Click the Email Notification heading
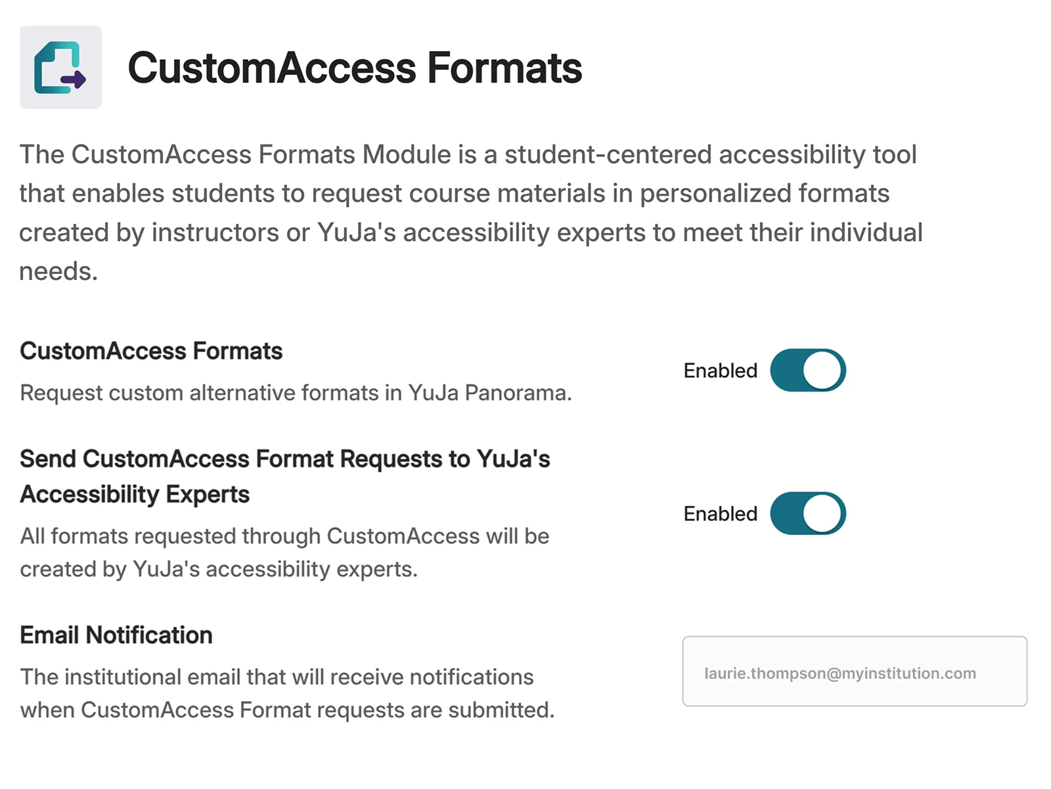Screen dimensions: 1051x789 116,635
